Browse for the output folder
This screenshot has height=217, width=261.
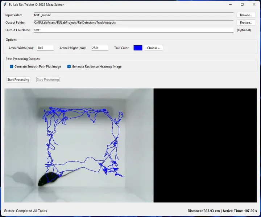pyautogui.click(x=246, y=22)
